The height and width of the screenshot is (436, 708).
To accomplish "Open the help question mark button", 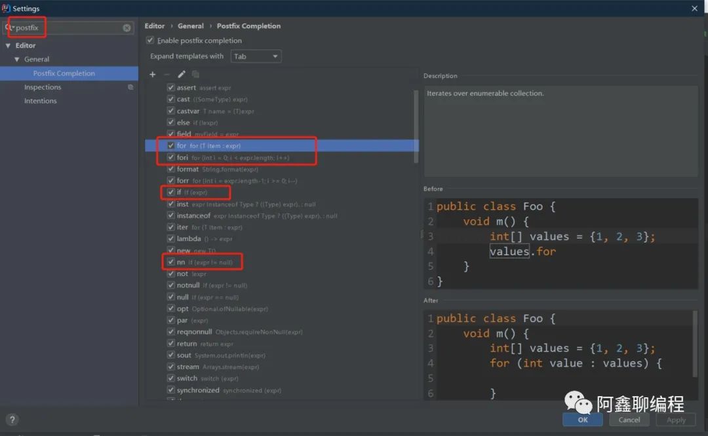I will click(12, 420).
